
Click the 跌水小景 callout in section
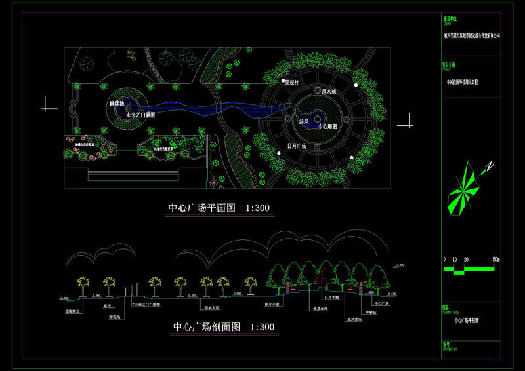click(272, 305)
